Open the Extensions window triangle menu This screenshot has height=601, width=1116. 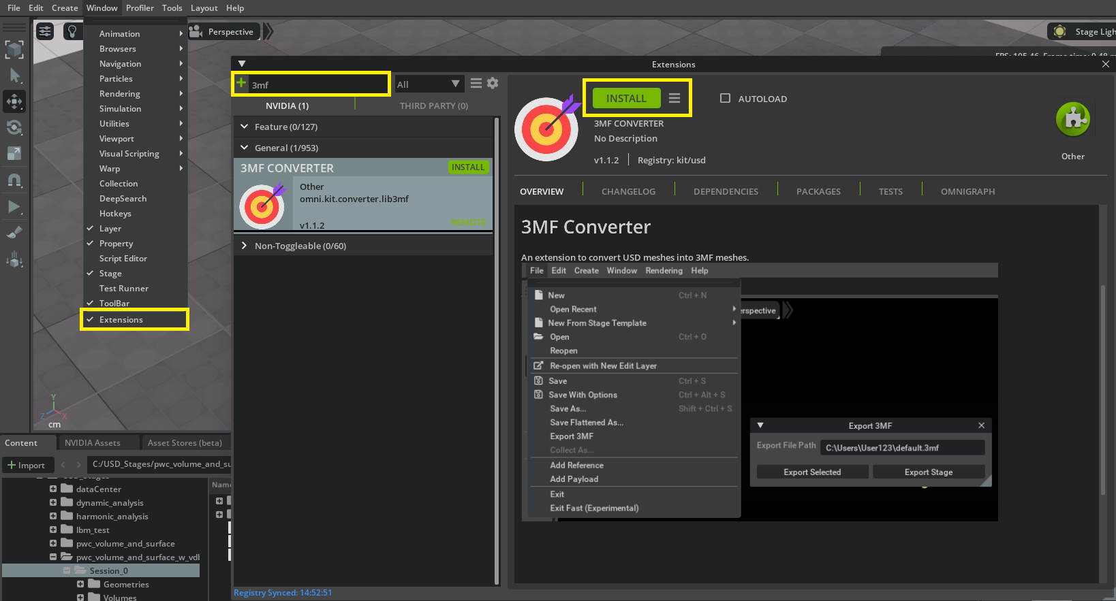coord(241,64)
